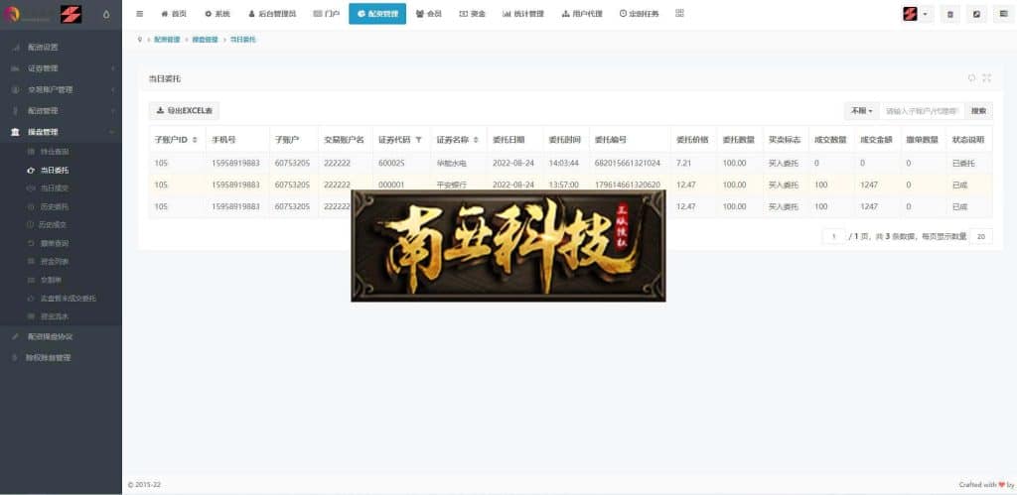Open the 会员 members tab
The width and height of the screenshot is (1017, 495).
(429, 13)
